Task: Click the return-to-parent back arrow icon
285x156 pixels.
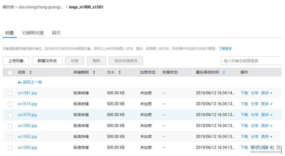Action: 20,82
